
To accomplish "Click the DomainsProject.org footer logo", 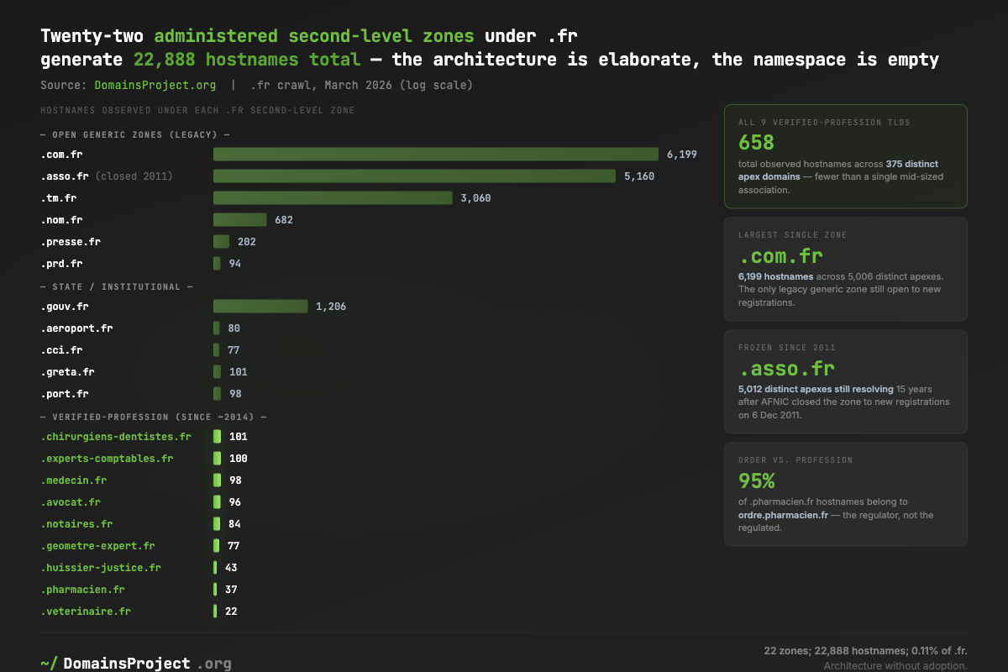I will 136,664.
